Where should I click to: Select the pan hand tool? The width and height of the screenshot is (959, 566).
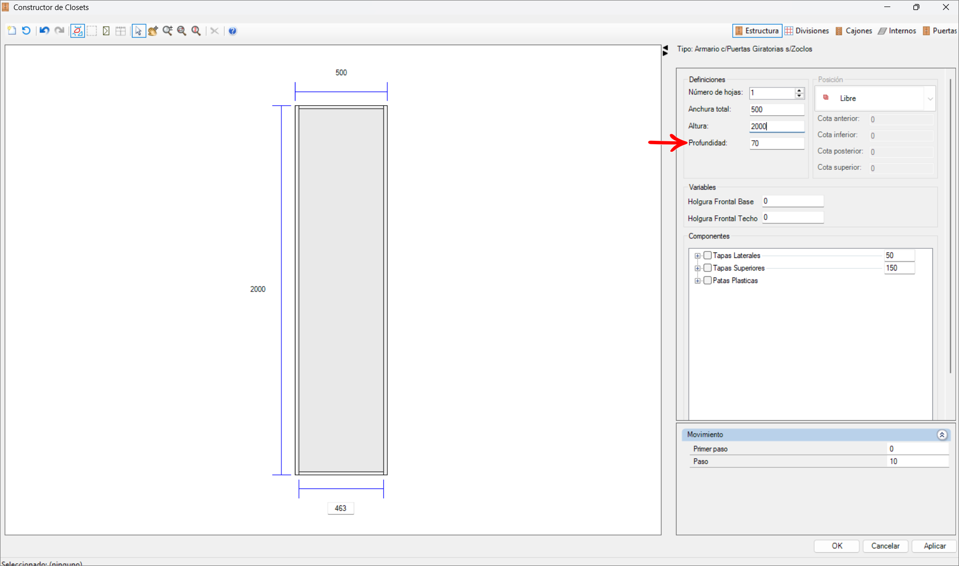pos(153,31)
